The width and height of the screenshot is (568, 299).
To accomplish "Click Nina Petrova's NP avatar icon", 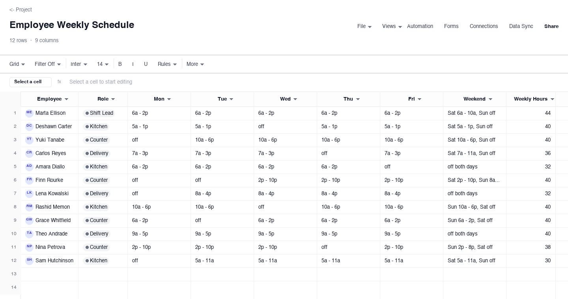I will [29, 247].
